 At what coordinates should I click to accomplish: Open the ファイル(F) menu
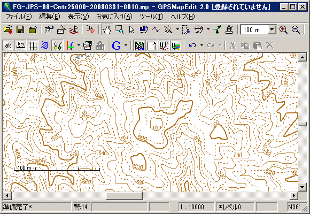point(18,17)
